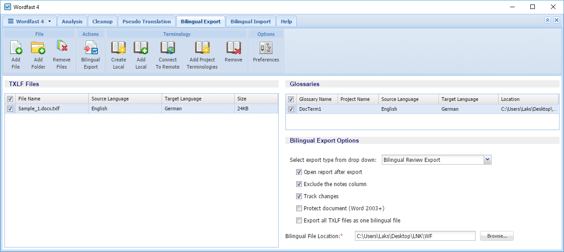Collapse the ribbon with double-chevron icon
564x252 pixels.
coord(548,20)
